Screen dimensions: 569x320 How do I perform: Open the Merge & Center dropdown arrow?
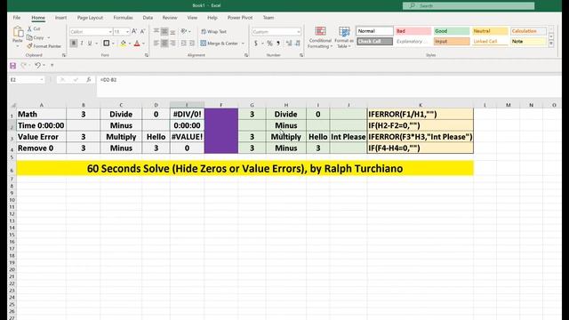[x=243, y=44]
